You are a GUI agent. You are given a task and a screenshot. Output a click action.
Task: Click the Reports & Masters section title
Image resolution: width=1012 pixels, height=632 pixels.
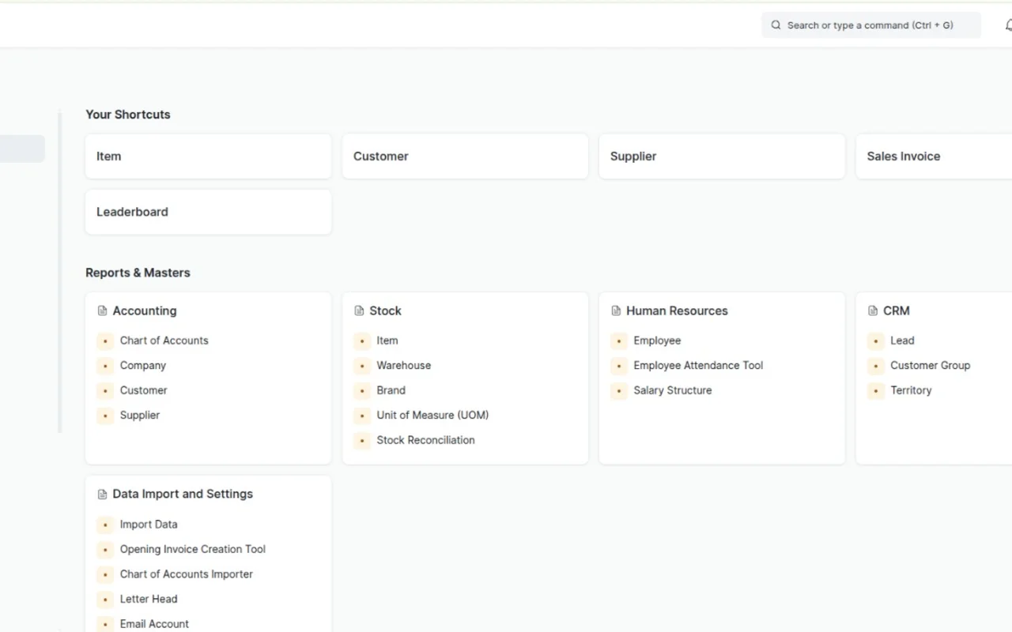138,273
